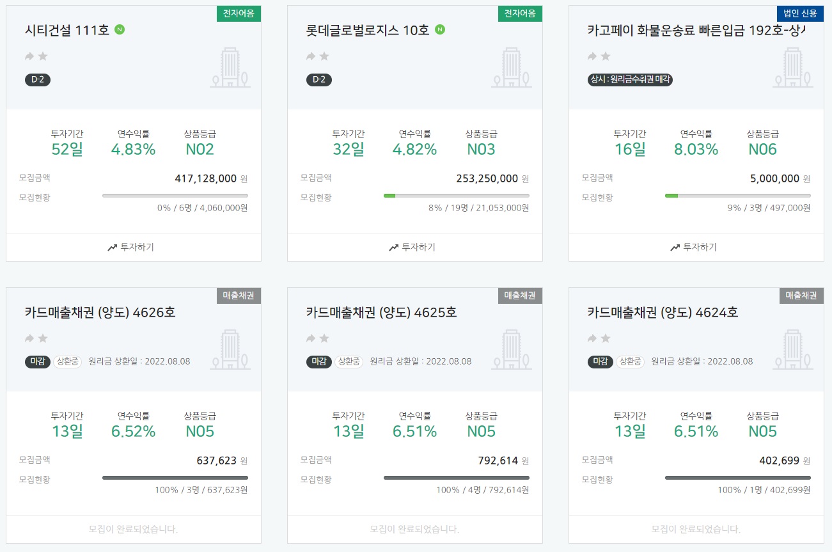Click 417,128,000 원 amount
The width and height of the screenshot is (832, 552).
coord(211,178)
